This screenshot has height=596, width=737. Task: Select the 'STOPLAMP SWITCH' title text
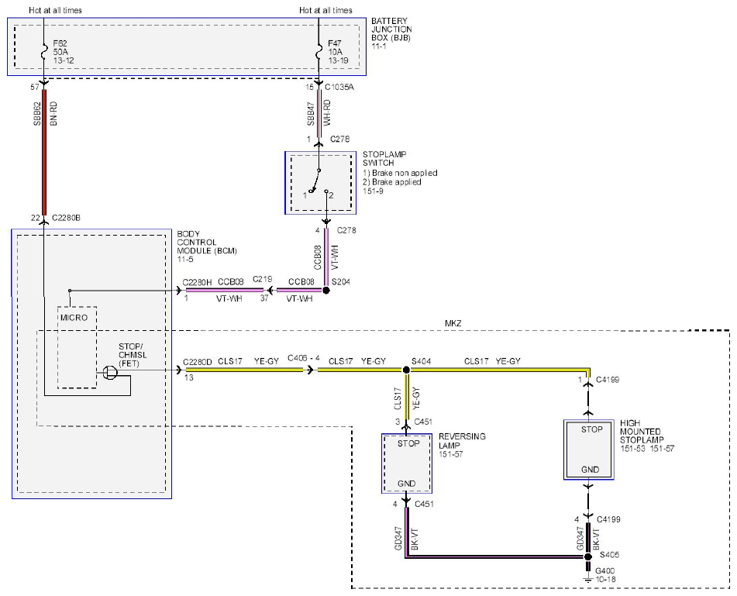[384, 158]
